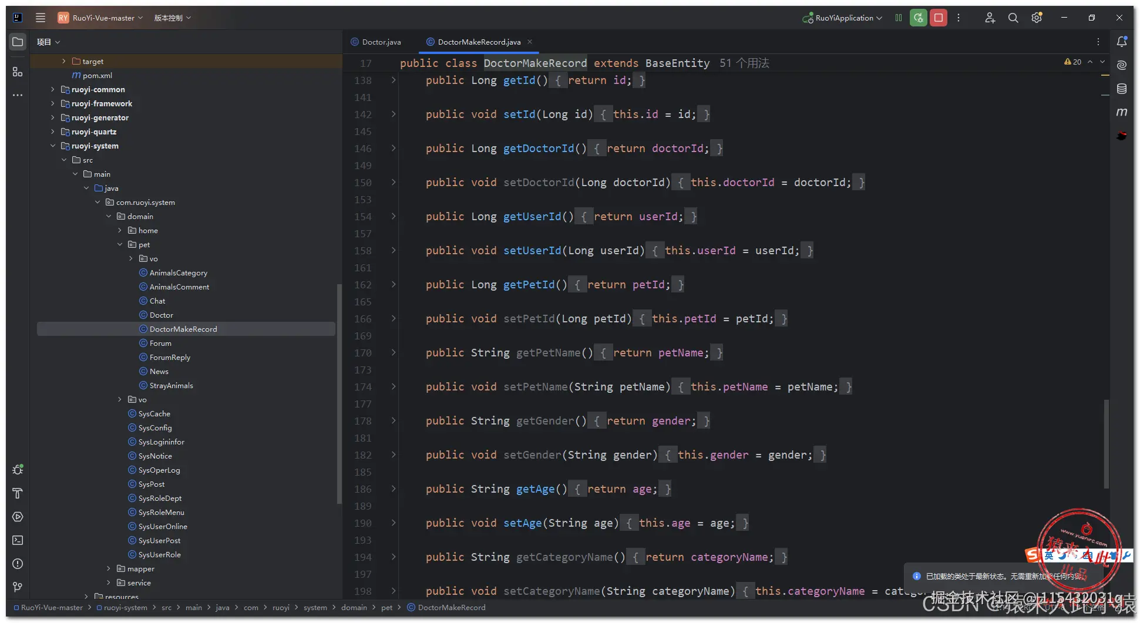Open the AI Assistant tool window

coord(1122,65)
